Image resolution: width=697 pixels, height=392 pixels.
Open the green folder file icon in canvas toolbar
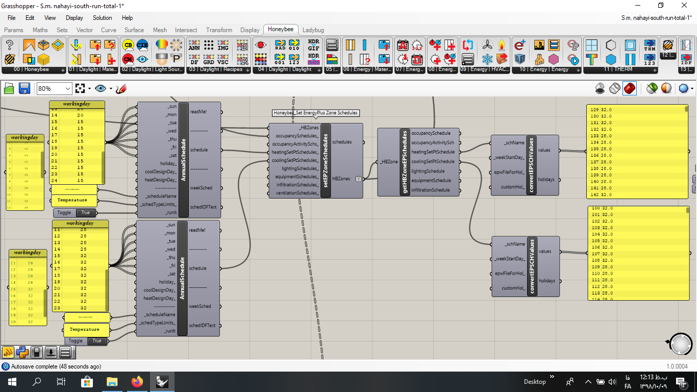(x=9, y=88)
